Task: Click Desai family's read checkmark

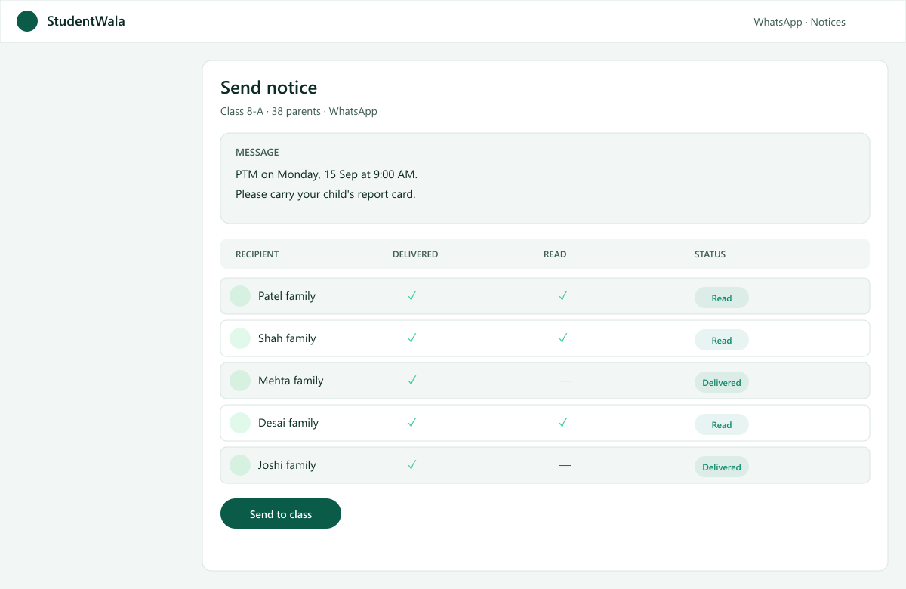Action: click(563, 423)
